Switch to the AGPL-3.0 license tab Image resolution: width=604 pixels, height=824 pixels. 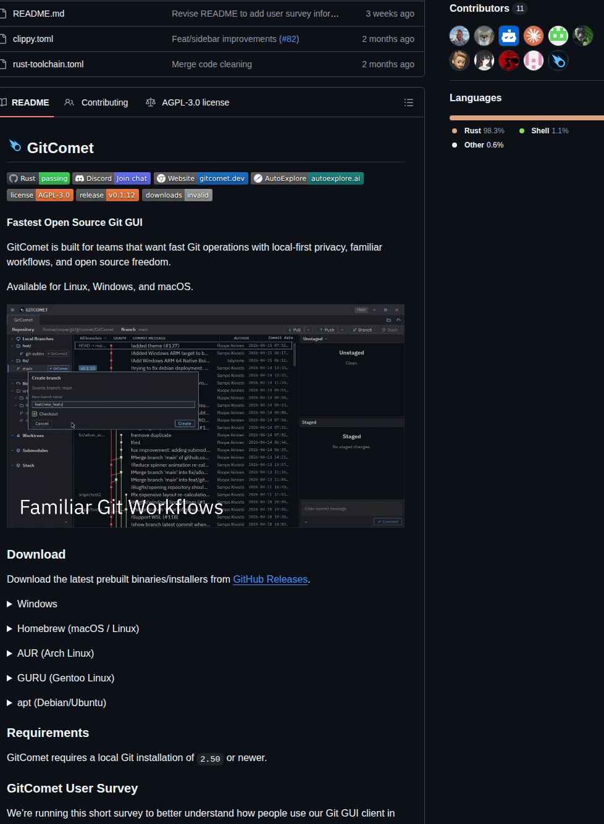[187, 102]
